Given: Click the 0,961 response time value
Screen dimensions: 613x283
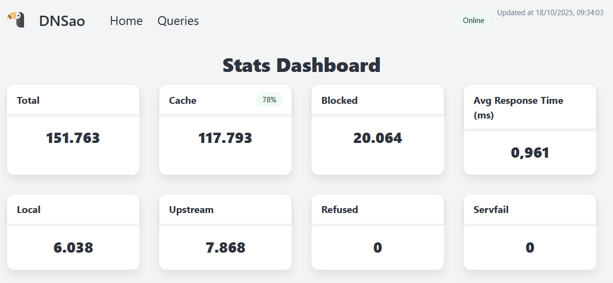Looking at the screenshot, I should 529,153.
